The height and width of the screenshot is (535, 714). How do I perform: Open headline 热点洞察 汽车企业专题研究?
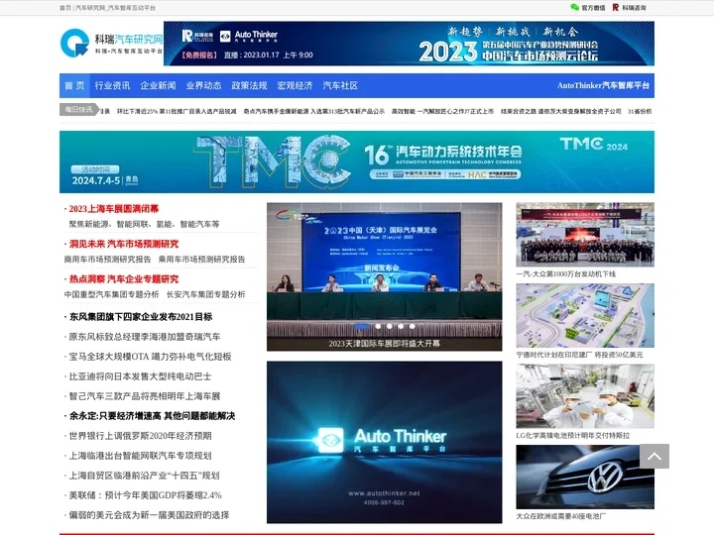(123, 278)
